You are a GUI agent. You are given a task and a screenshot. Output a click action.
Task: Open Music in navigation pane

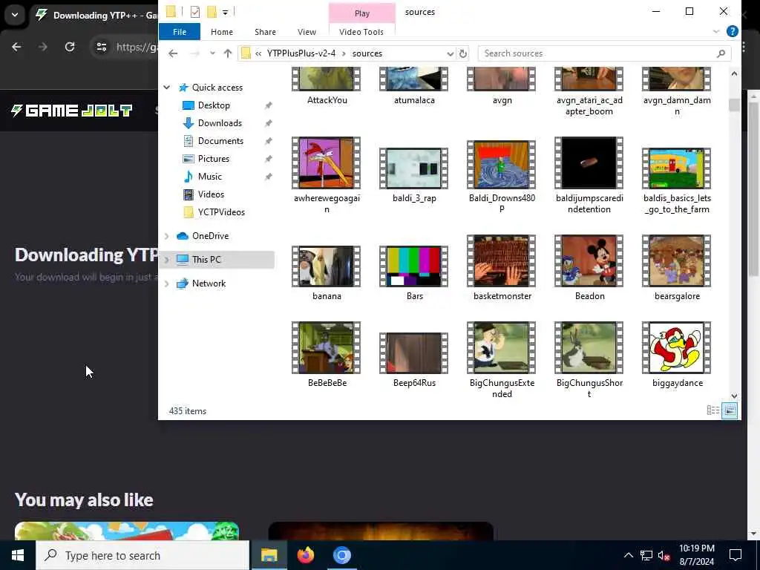pyautogui.click(x=209, y=177)
